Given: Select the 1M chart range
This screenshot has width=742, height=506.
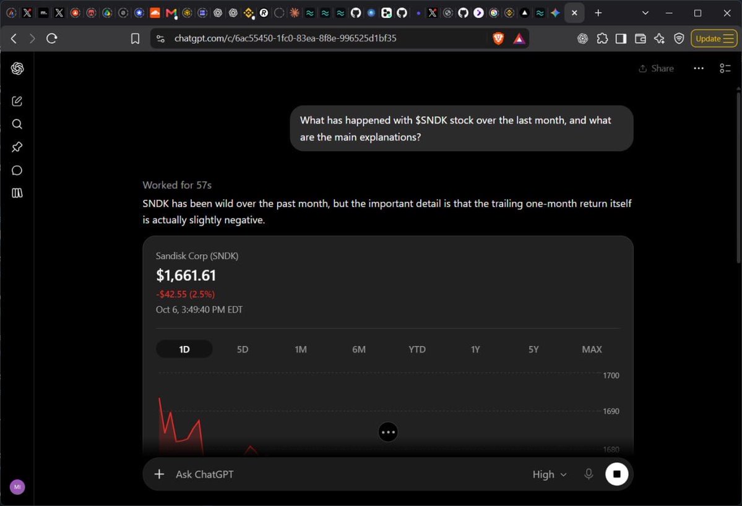Looking at the screenshot, I should [x=301, y=349].
